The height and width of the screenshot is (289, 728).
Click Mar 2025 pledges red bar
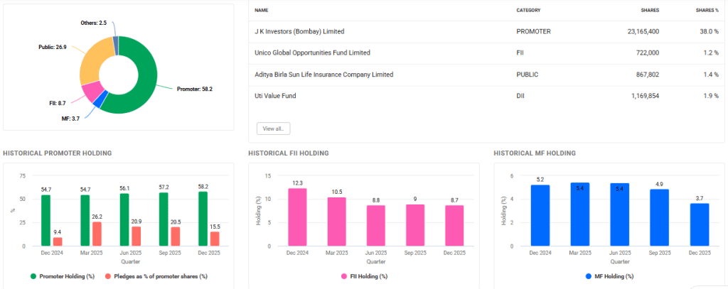pos(97,234)
